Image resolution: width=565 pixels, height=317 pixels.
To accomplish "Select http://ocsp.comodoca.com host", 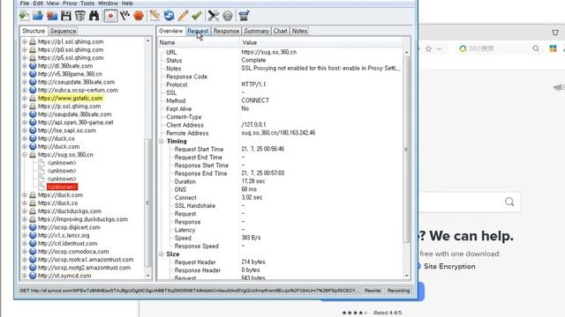I will click(x=73, y=252).
